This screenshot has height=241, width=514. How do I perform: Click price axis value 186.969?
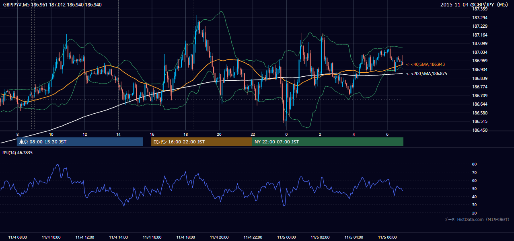tap(479, 61)
